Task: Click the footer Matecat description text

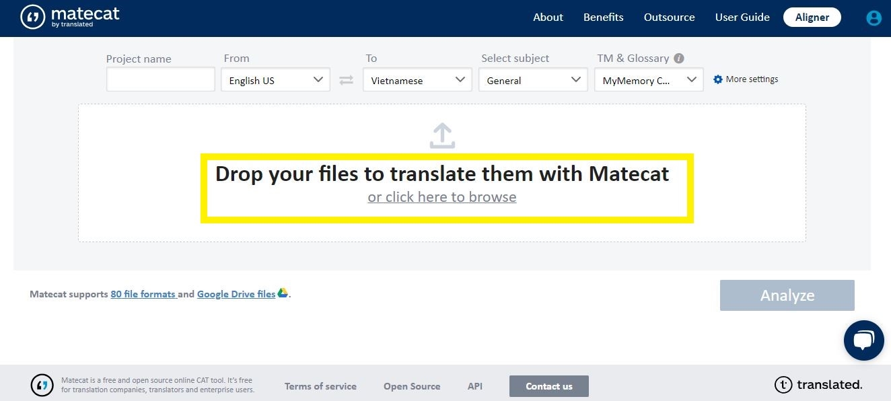Action: [157, 385]
